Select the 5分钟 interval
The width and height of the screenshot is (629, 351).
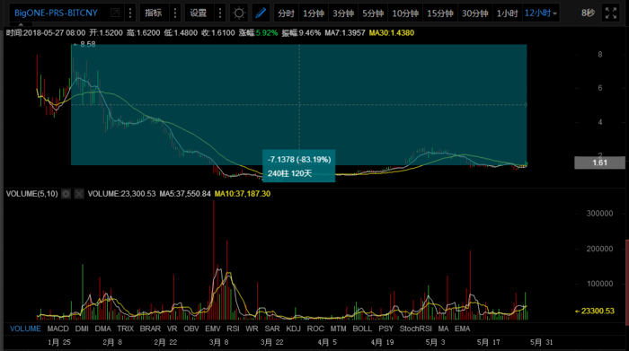373,13
